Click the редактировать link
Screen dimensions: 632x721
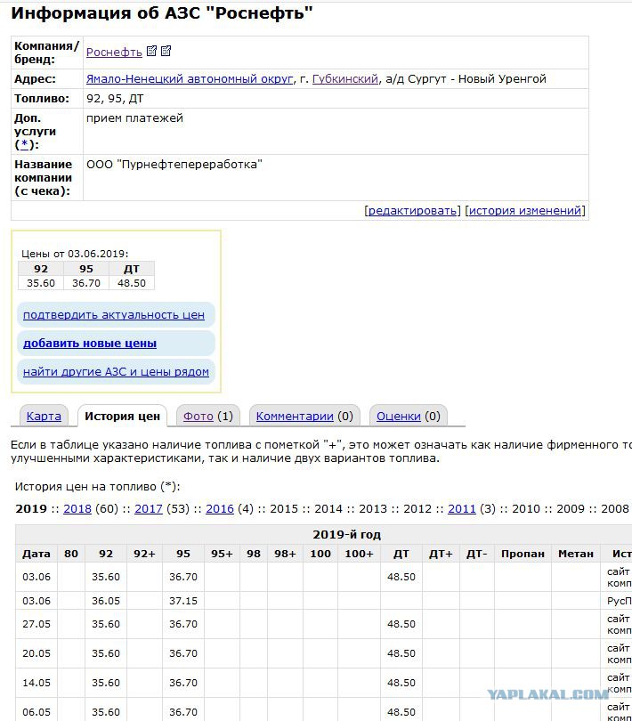[412, 211]
